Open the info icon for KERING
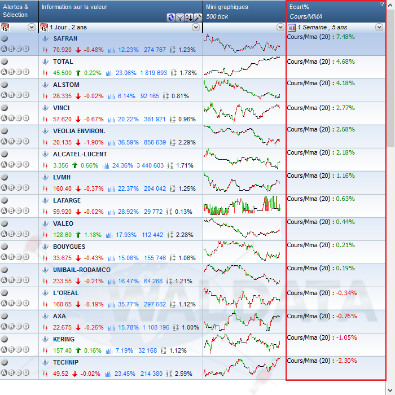 (45, 339)
